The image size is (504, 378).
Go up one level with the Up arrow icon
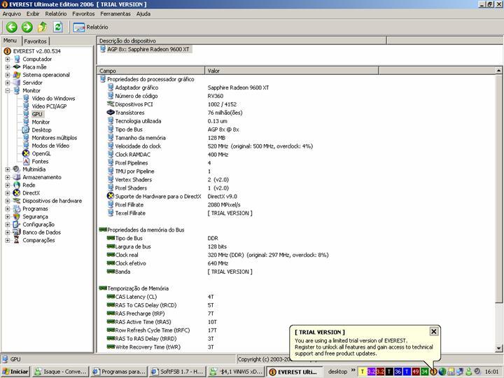pyautogui.click(x=43, y=27)
